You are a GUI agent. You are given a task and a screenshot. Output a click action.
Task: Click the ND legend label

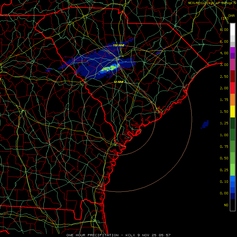point(226,205)
